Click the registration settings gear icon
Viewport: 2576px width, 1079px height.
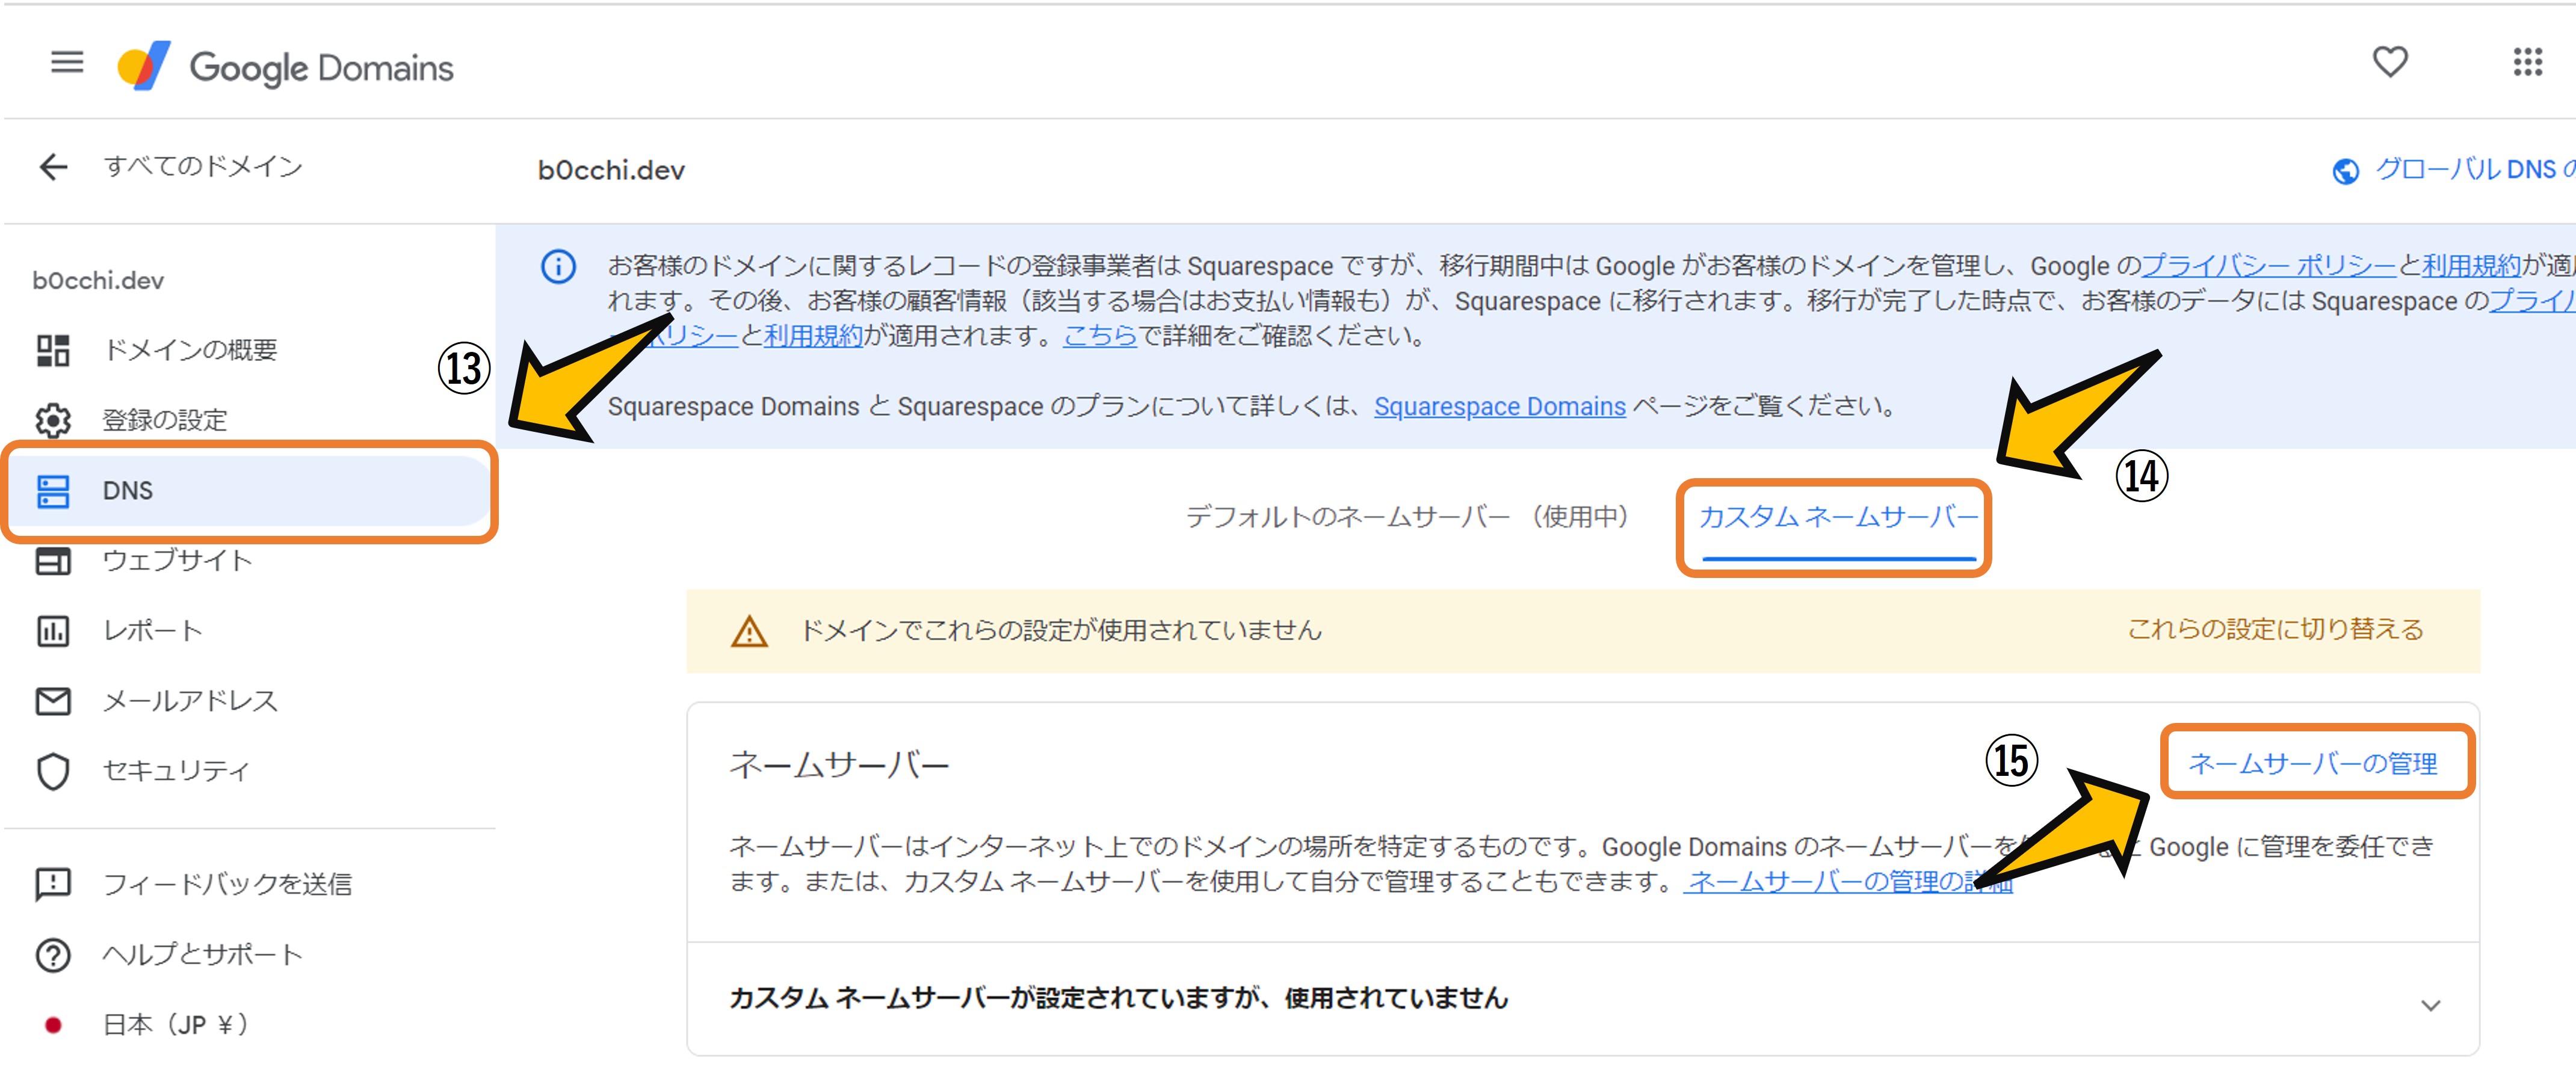pyautogui.click(x=53, y=420)
